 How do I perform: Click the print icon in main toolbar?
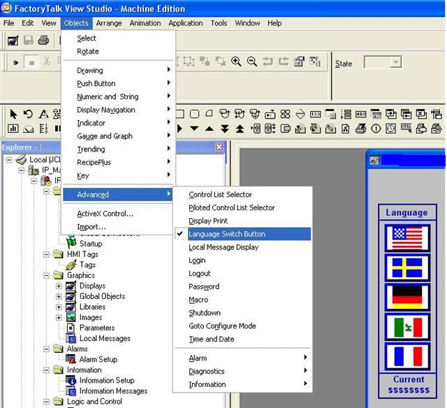click(x=43, y=40)
